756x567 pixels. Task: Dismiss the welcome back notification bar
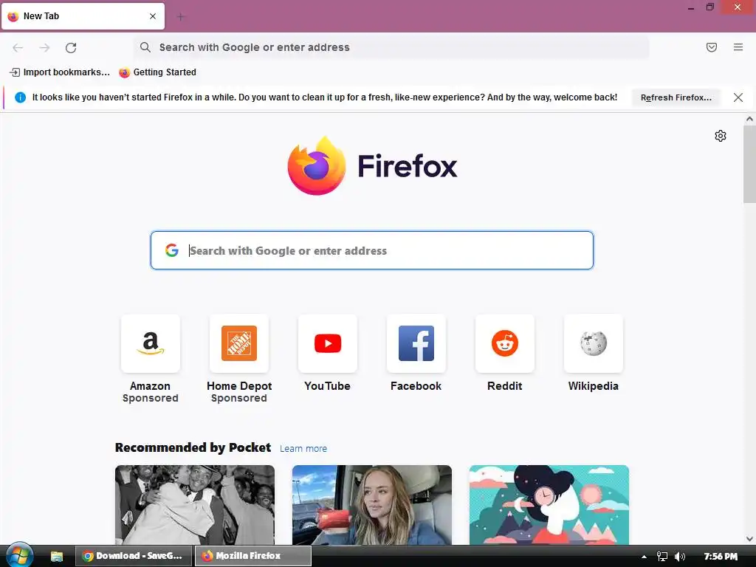[738, 97]
